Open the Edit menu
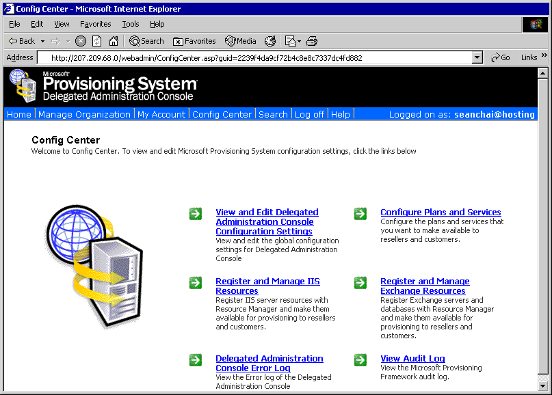The height and width of the screenshot is (395, 552). pos(37,24)
